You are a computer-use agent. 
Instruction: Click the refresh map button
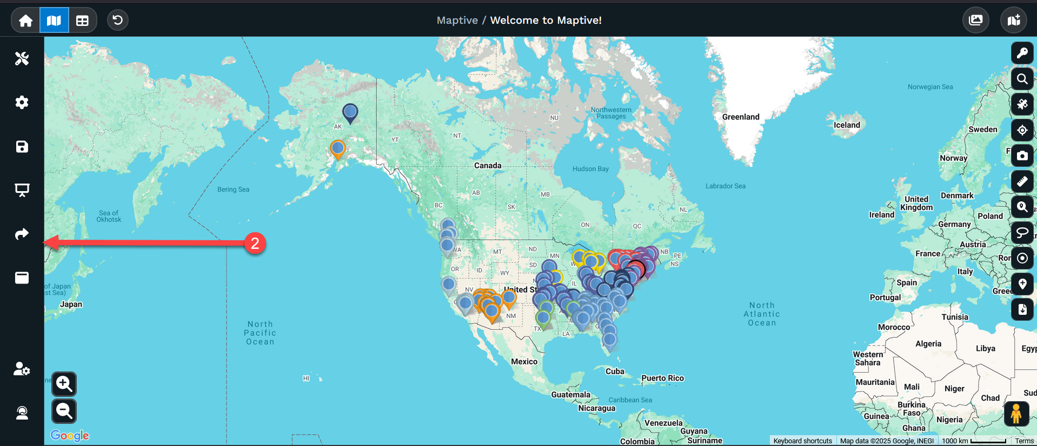pyautogui.click(x=117, y=21)
